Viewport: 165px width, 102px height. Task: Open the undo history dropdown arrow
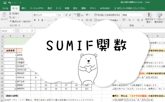(12, 3)
